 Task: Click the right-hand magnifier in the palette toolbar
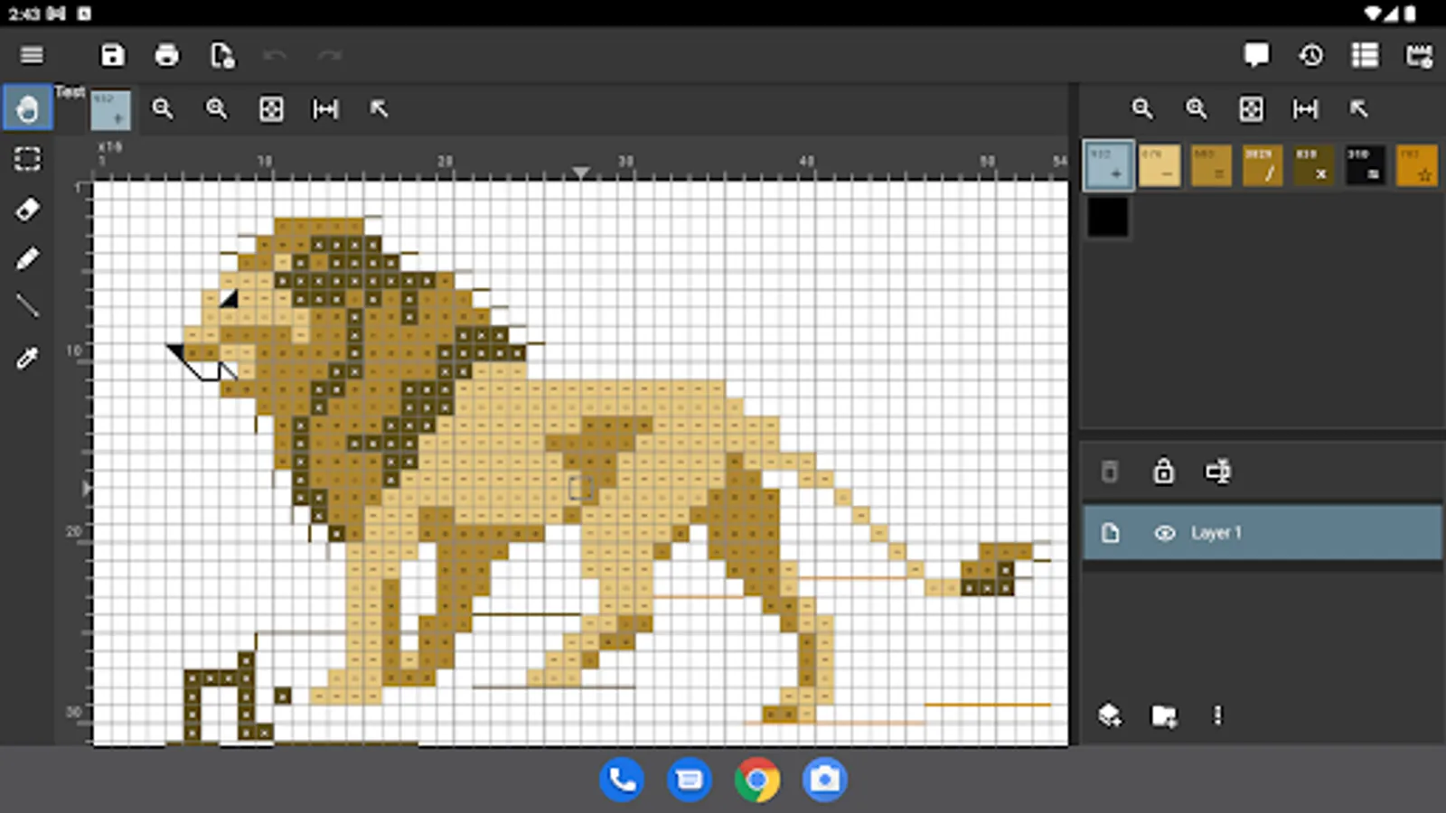[x=1197, y=108]
